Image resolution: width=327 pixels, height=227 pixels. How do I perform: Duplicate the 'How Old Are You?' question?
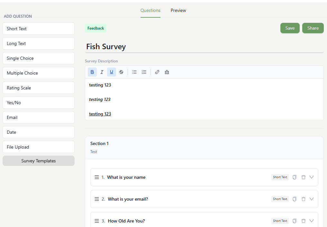pos(295,221)
